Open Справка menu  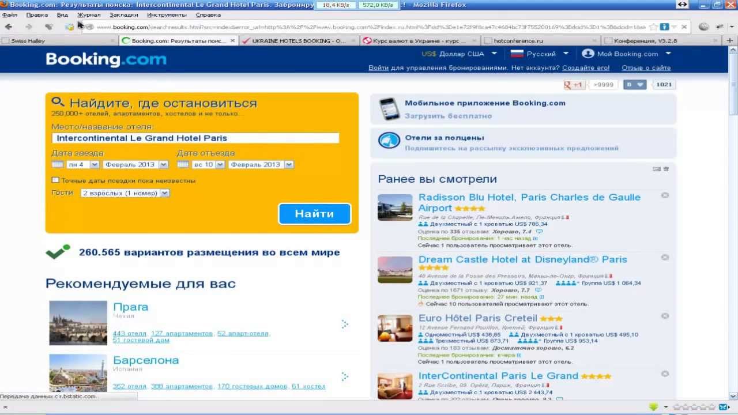208,14
